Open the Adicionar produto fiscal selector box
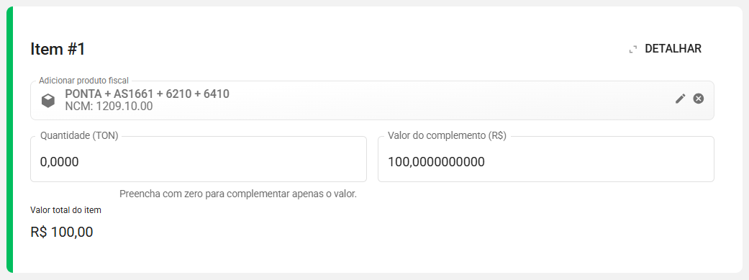Viewport: 749px width, 280px height. tap(372, 100)
